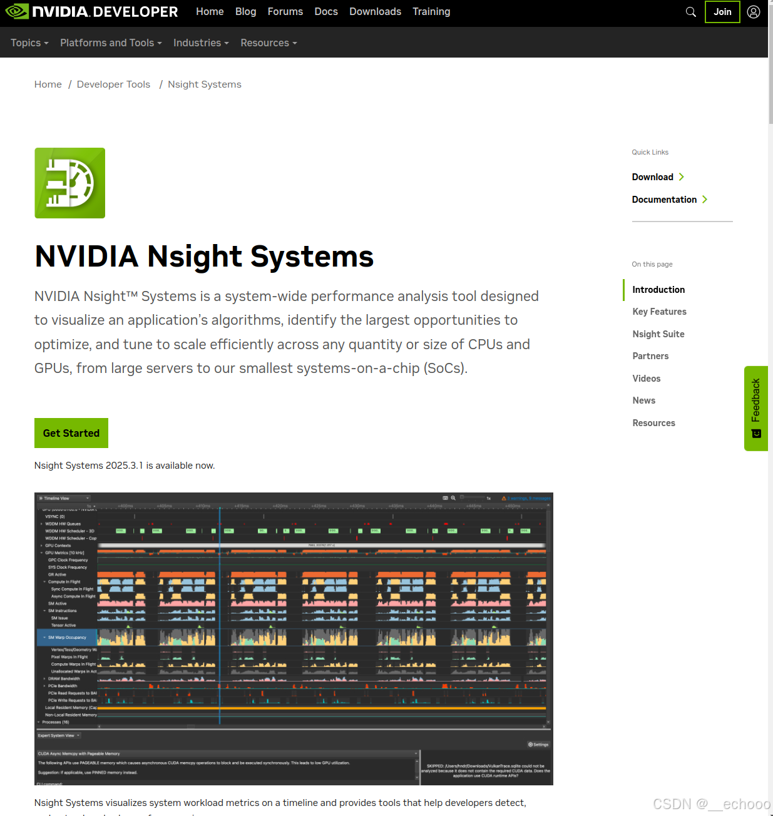Click the search magnifier icon in the top bar
The image size is (773, 816).
690,11
